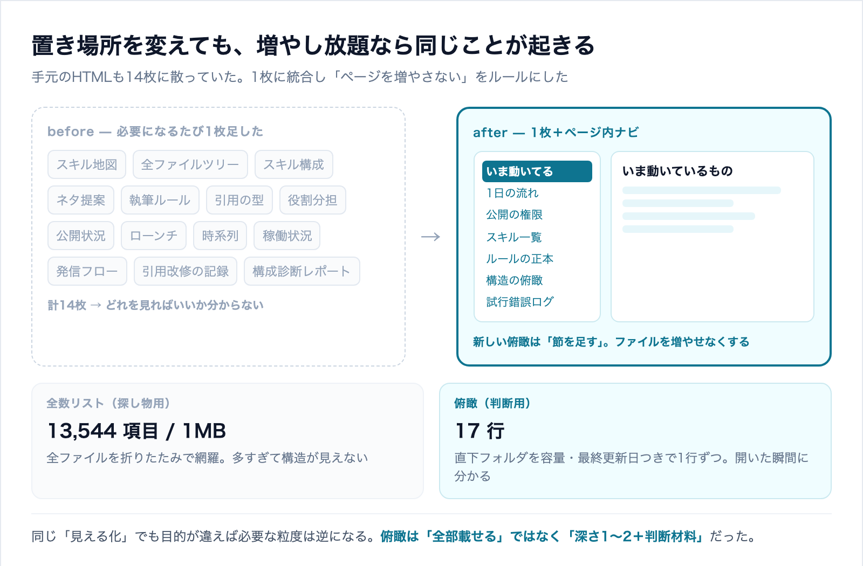Screen dimensions: 863x566
Task: Click the 全数リスト(探し物用) card label
Action: coord(108,403)
